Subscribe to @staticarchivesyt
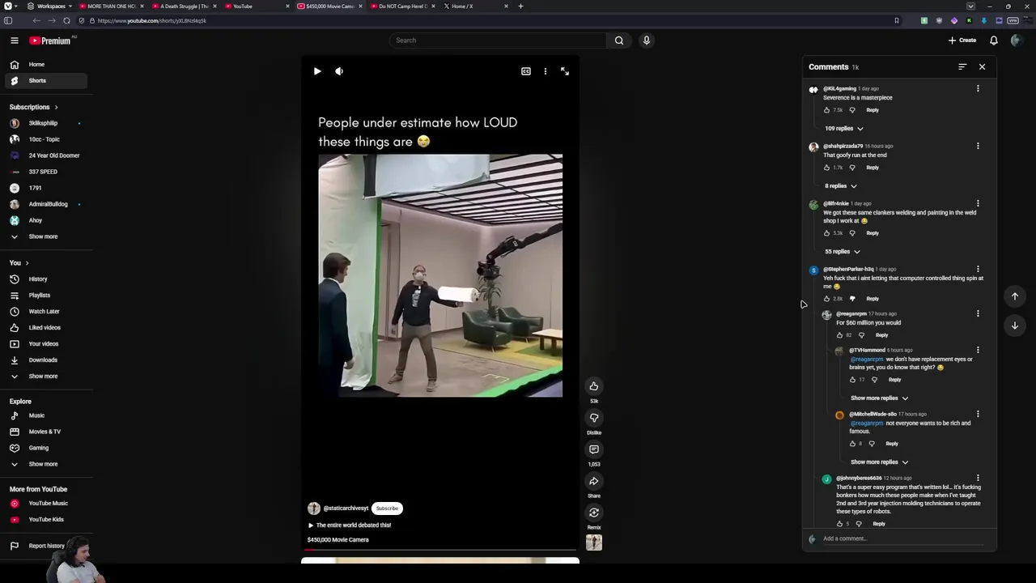 pyautogui.click(x=387, y=509)
